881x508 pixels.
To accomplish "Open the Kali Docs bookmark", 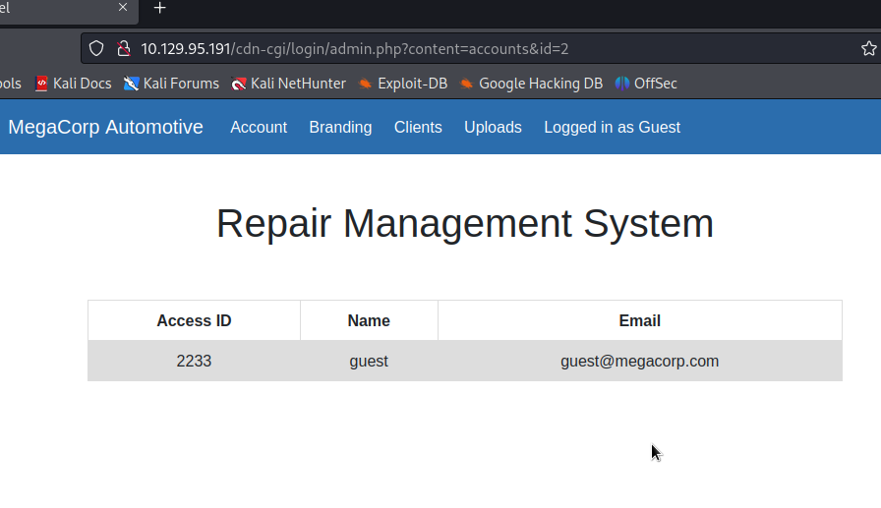I will 73,84.
